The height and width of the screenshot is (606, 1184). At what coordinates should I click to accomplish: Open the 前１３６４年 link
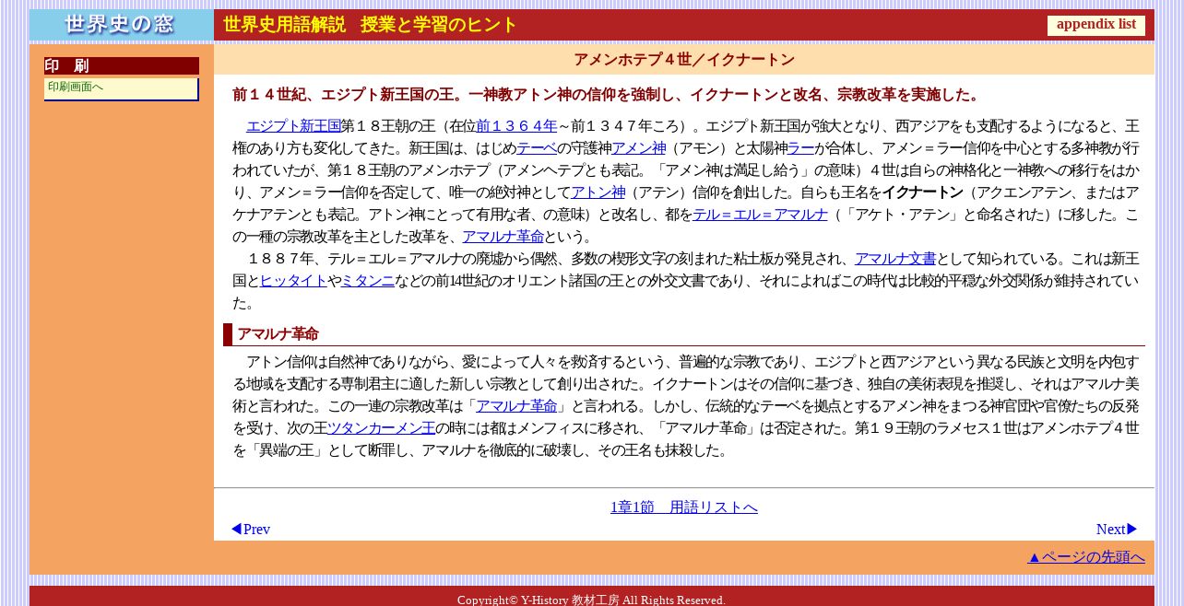coord(516,126)
